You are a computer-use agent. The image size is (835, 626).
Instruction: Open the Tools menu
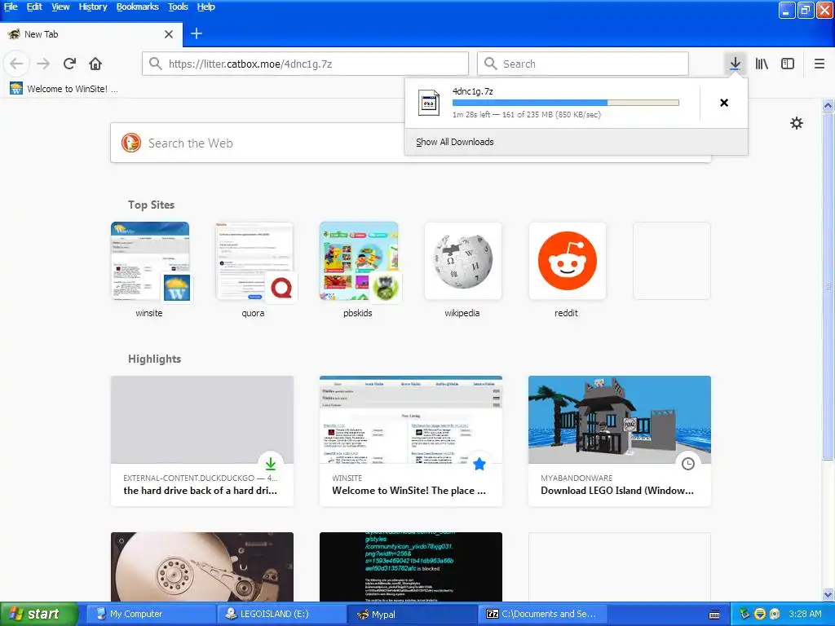178,7
